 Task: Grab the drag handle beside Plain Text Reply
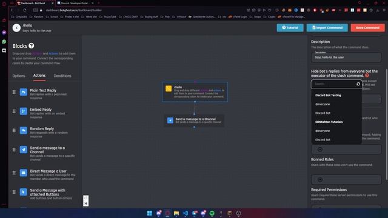[x=14, y=92]
